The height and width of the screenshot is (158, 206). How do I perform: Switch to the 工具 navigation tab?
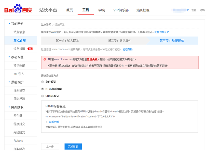pyautogui.click(x=86, y=10)
